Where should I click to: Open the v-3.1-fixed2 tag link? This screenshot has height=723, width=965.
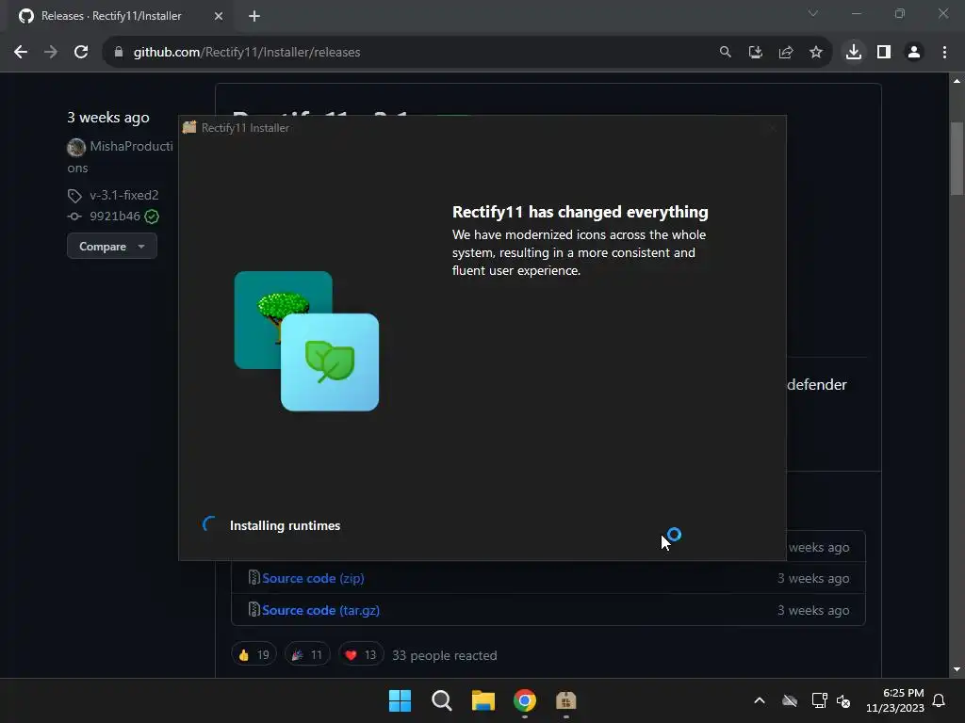pyautogui.click(x=123, y=195)
